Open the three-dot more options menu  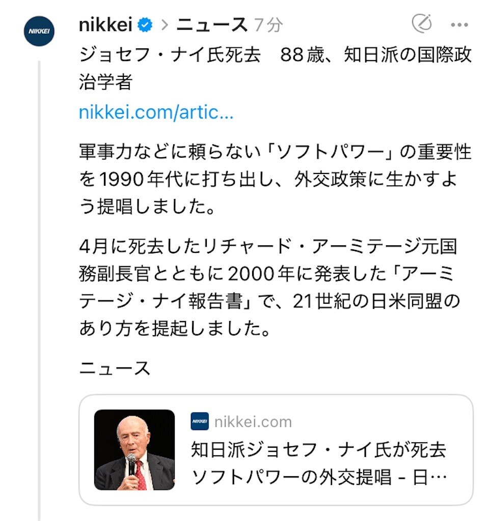coord(459,24)
